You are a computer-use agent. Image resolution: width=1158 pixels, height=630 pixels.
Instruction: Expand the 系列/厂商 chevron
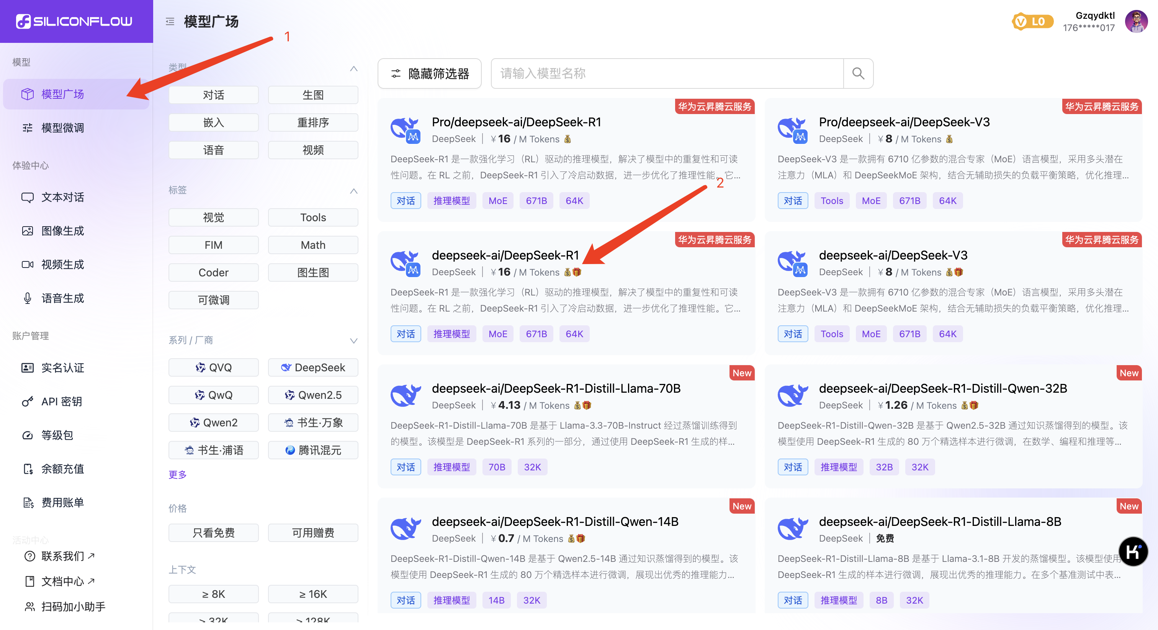pos(353,341)
